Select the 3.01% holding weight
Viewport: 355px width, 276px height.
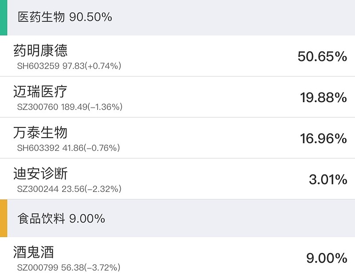coord(328,180)
